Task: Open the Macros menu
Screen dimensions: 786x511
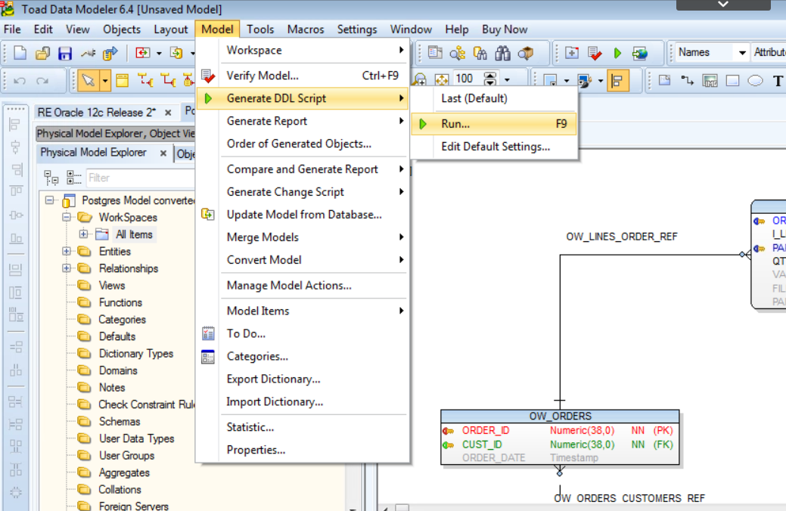Action: (306, 29)
